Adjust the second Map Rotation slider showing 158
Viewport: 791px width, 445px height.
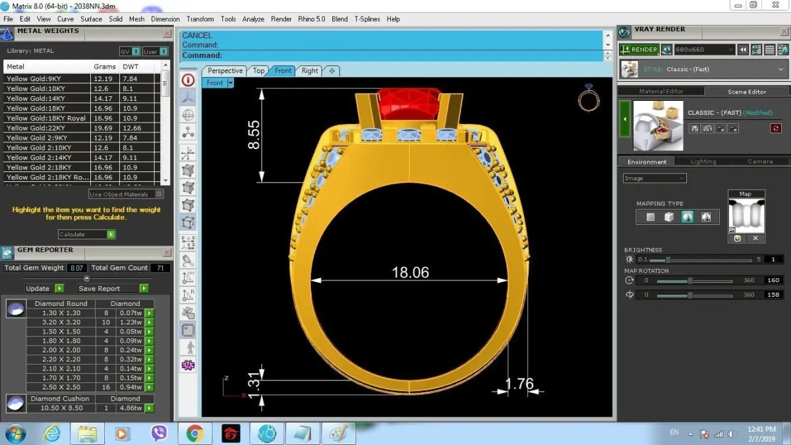pos(695,295)
